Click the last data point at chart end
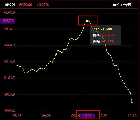 [x=132, y=103]
